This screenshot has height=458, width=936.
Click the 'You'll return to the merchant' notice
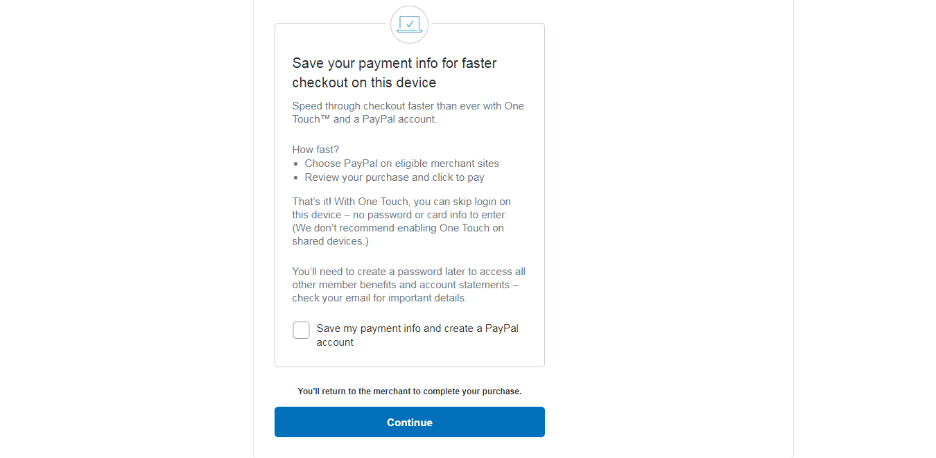(x=409, y=391)
